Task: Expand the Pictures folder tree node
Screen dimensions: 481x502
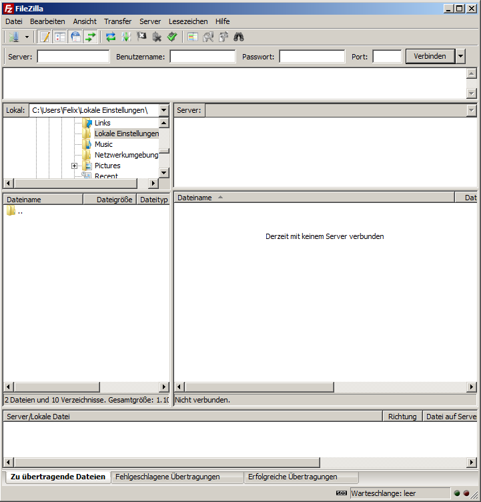Action: [75, 166]
